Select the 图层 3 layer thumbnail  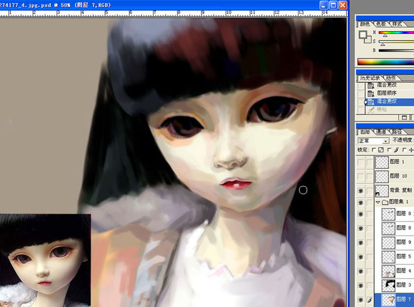coord(388,285)
